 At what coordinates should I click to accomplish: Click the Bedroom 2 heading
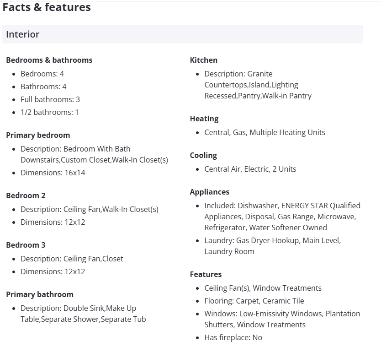pos(26,195)
